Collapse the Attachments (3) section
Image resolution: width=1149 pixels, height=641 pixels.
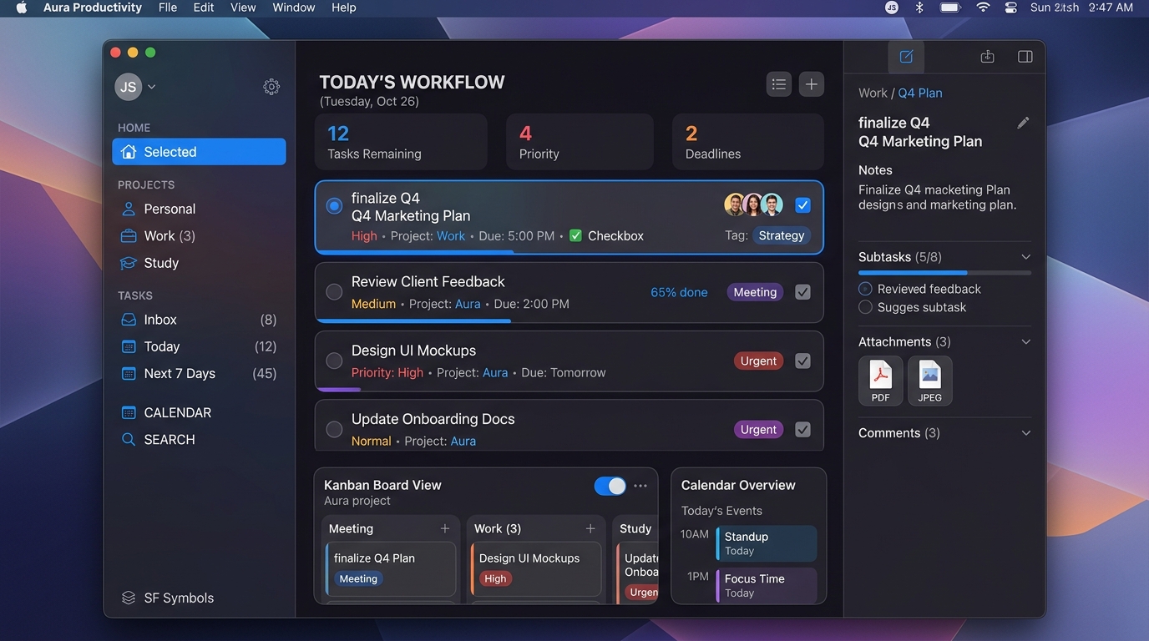[x=1026, y=341]
